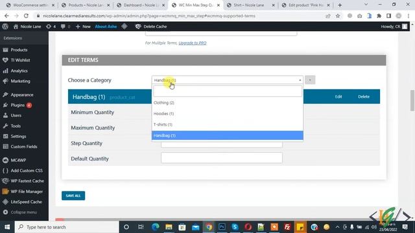
Task: Open Task View from the taskbar
Action: (141, 227)
